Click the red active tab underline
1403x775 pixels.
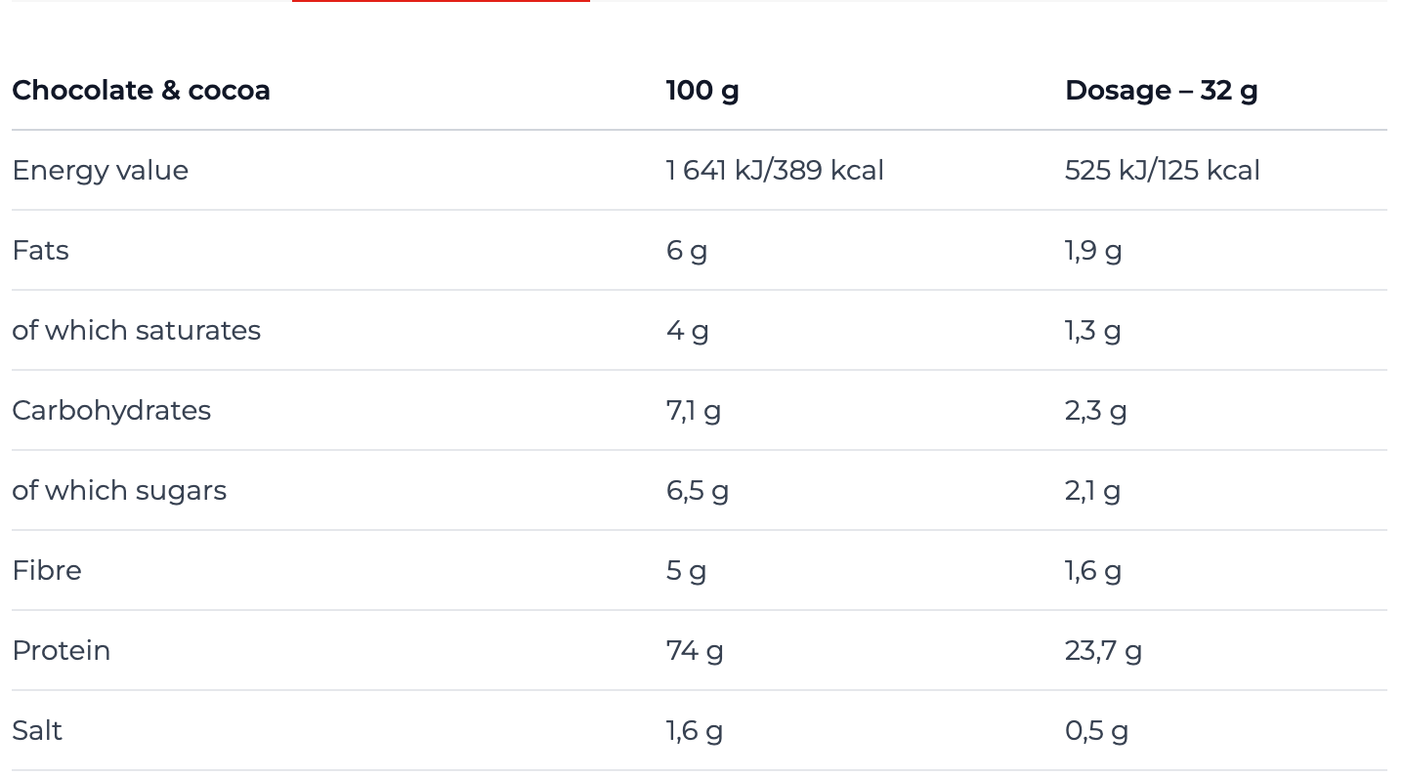coord(441,1)
